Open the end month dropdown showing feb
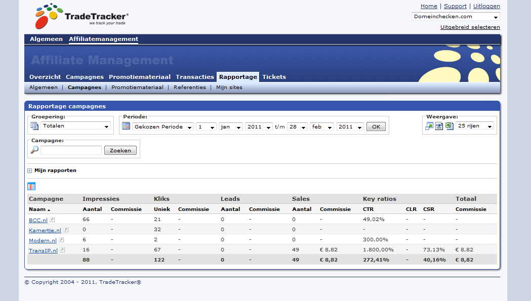 pyautogui.click(x=322, y=126)
